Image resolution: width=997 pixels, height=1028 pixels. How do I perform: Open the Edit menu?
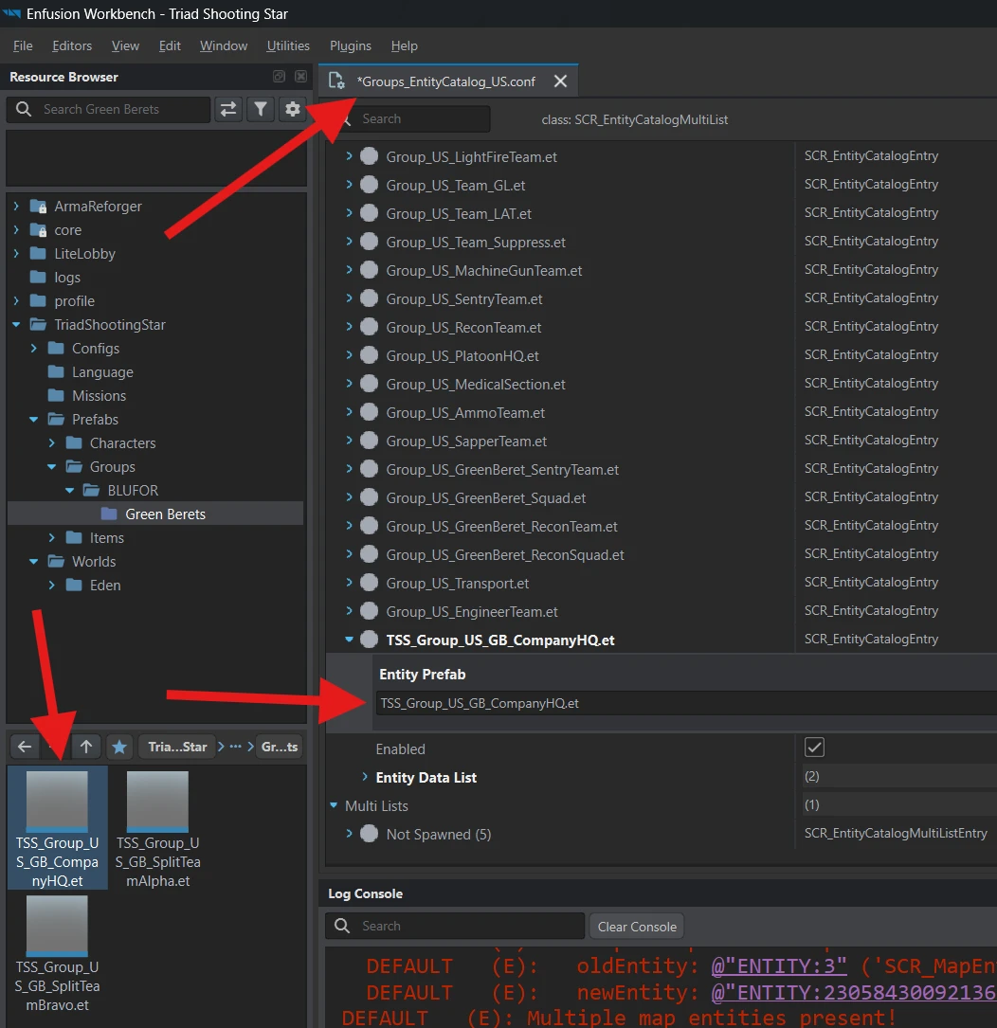coord(170,45)
